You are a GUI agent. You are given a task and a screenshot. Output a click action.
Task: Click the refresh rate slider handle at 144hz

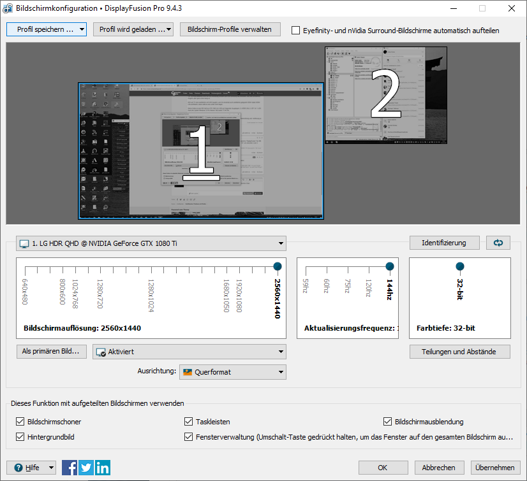390,266
